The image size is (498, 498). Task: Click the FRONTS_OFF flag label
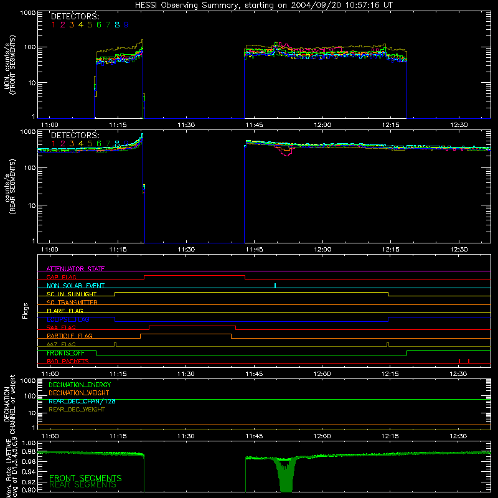[x=65, y=353]
